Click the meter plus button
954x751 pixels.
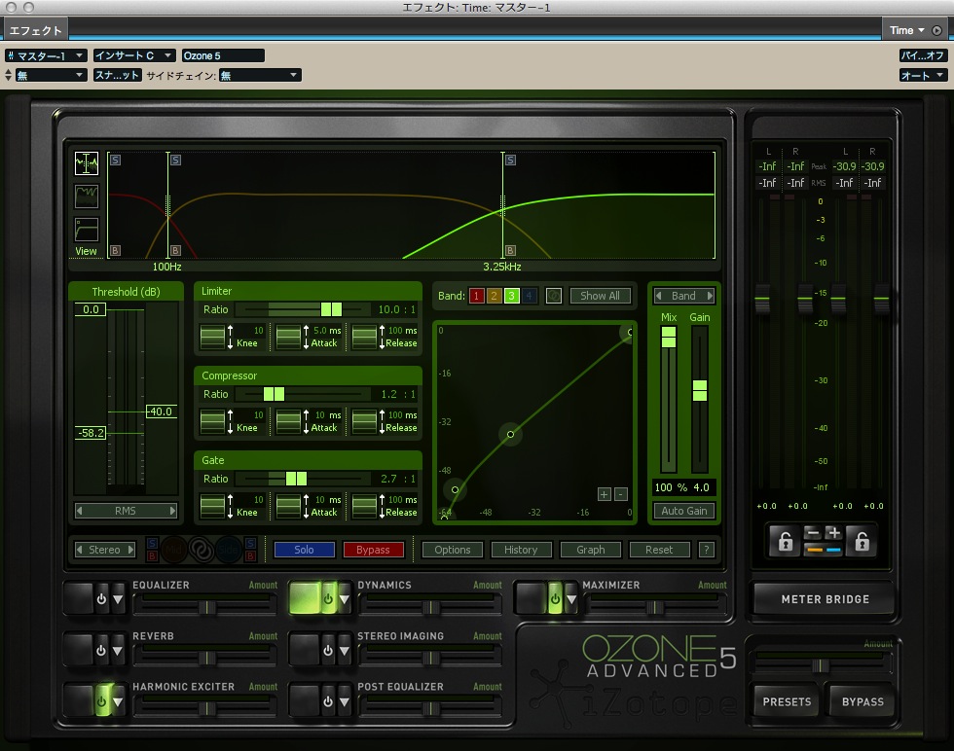click(833, 533)
